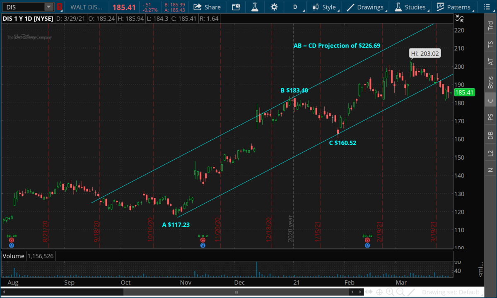Click the WALT DIS... company name

(86, 7)
